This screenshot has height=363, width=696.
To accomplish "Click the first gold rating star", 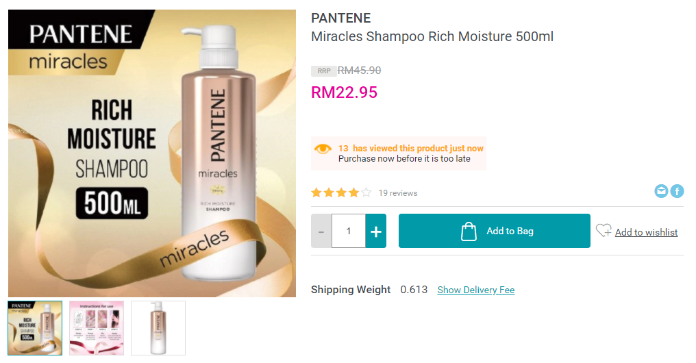I will [x=316, y=192].
